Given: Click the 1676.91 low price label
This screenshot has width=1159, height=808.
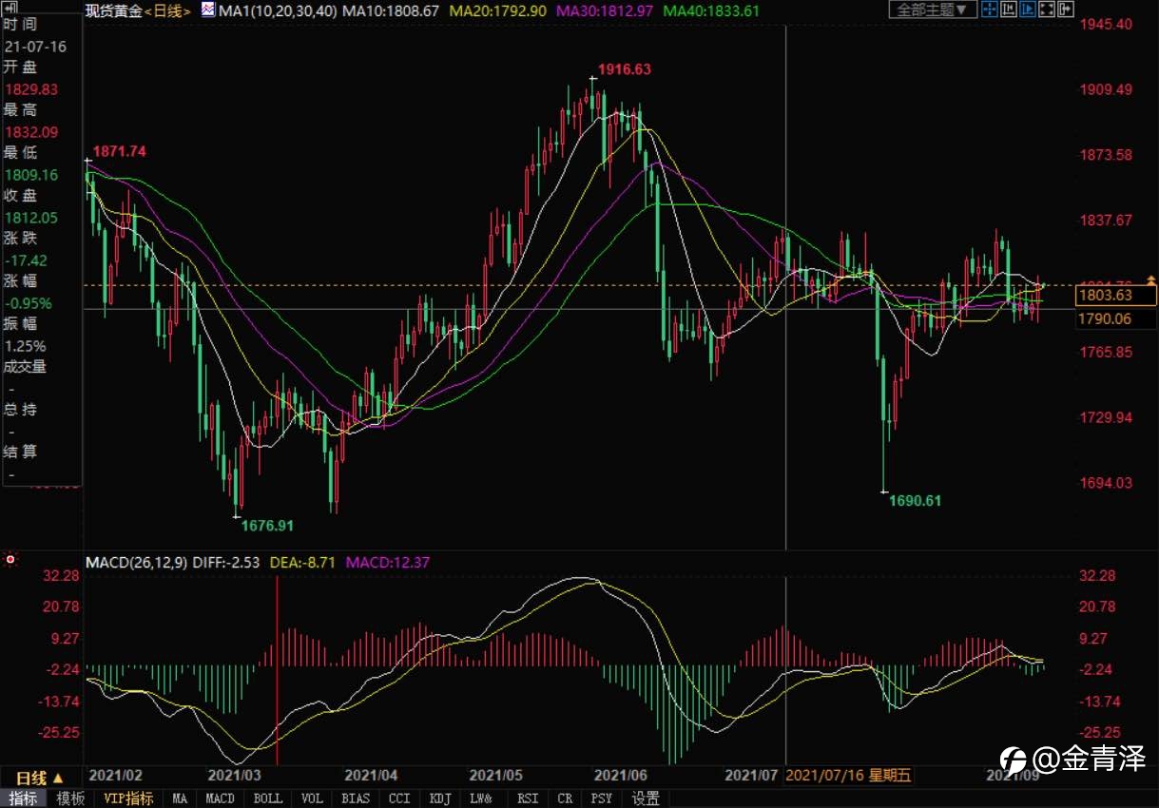Looking at the screenshot, I should [x=268, y=525].
